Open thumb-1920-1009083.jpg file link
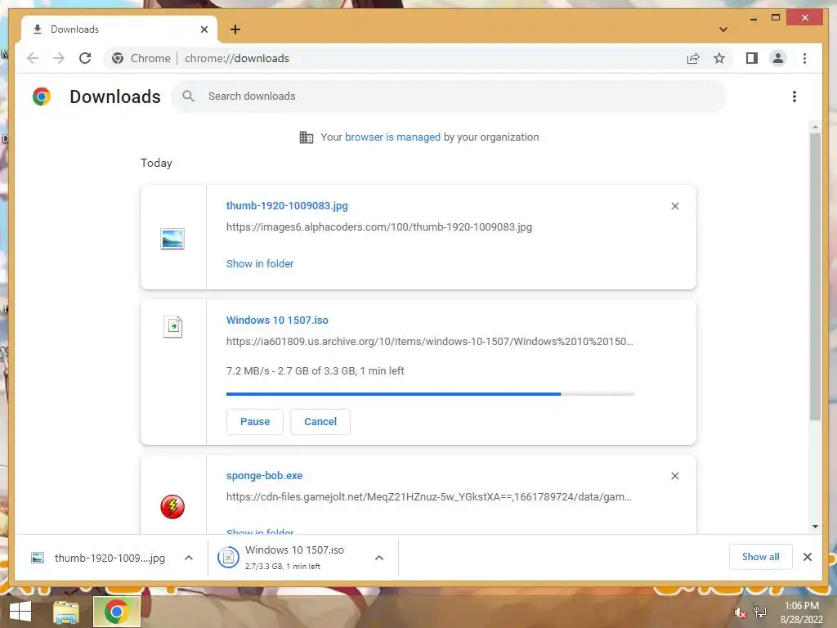Screen dimensions: 837x628 287,205
